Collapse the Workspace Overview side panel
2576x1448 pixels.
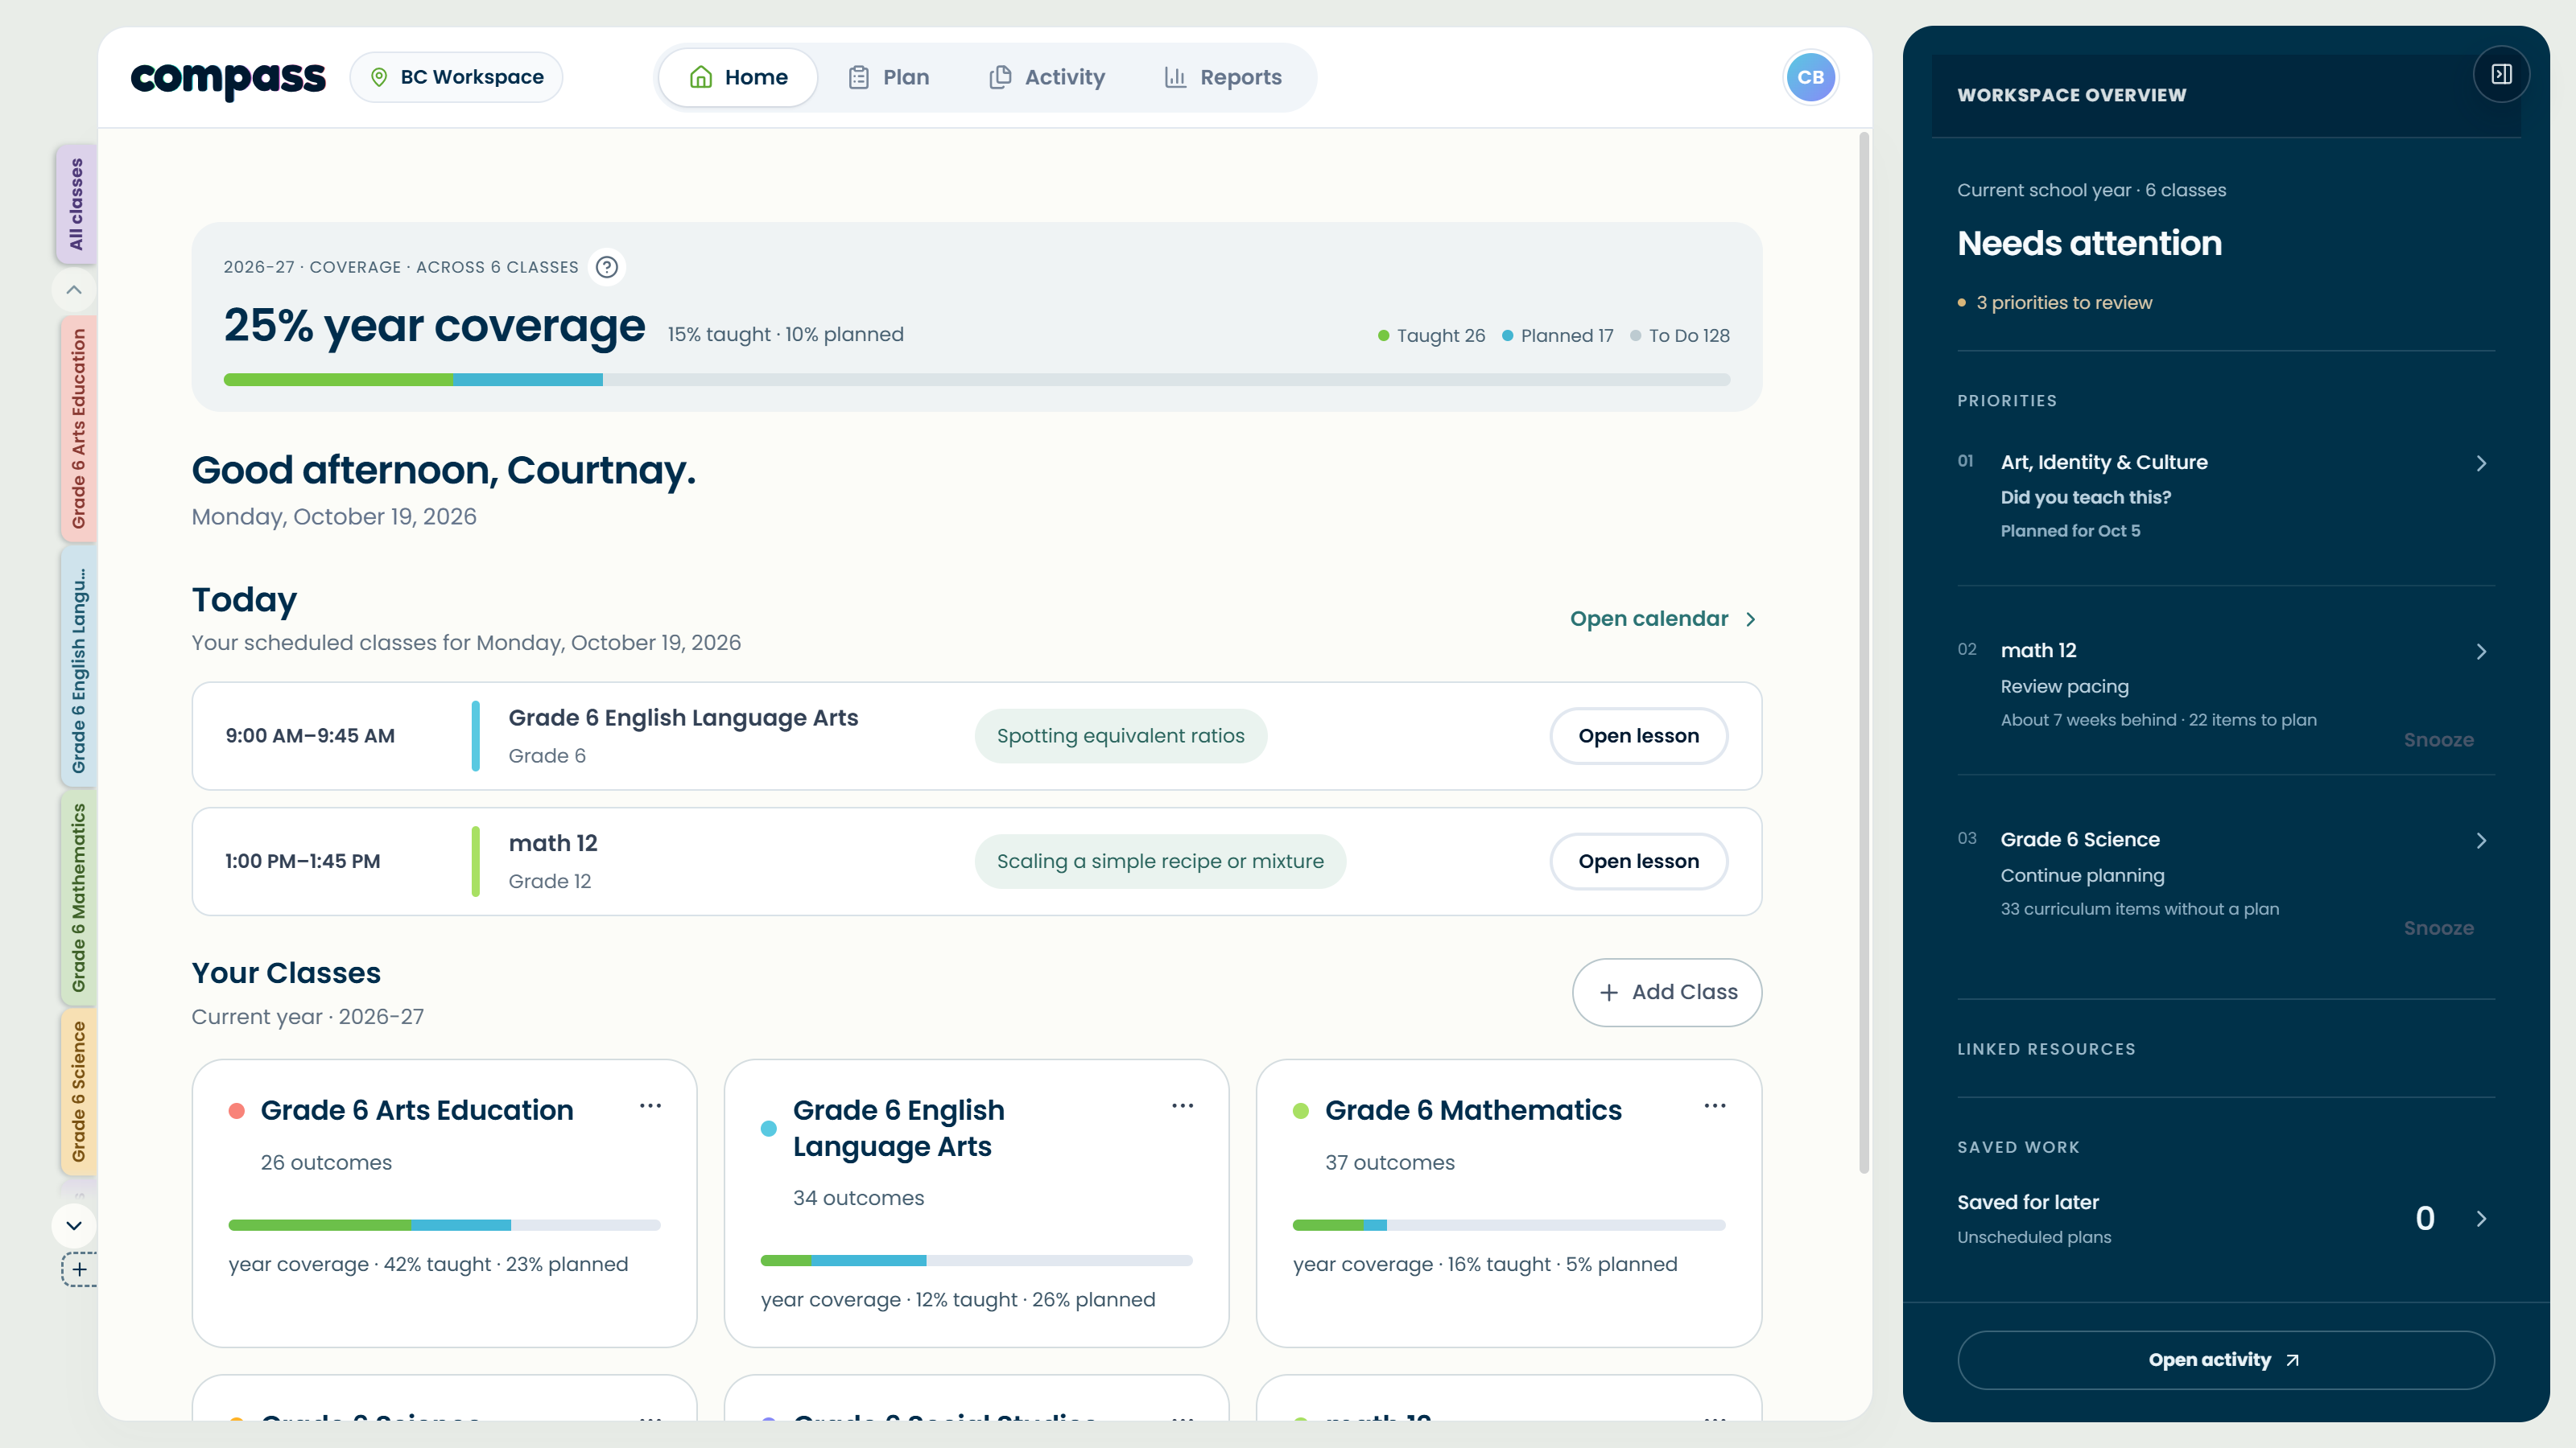click(2501, 74)
